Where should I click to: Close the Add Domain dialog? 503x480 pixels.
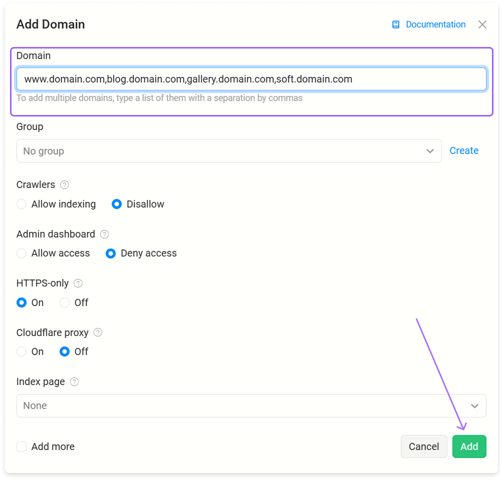(x=482, y=24)
